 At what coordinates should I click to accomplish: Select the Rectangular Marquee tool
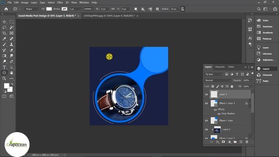11,22
